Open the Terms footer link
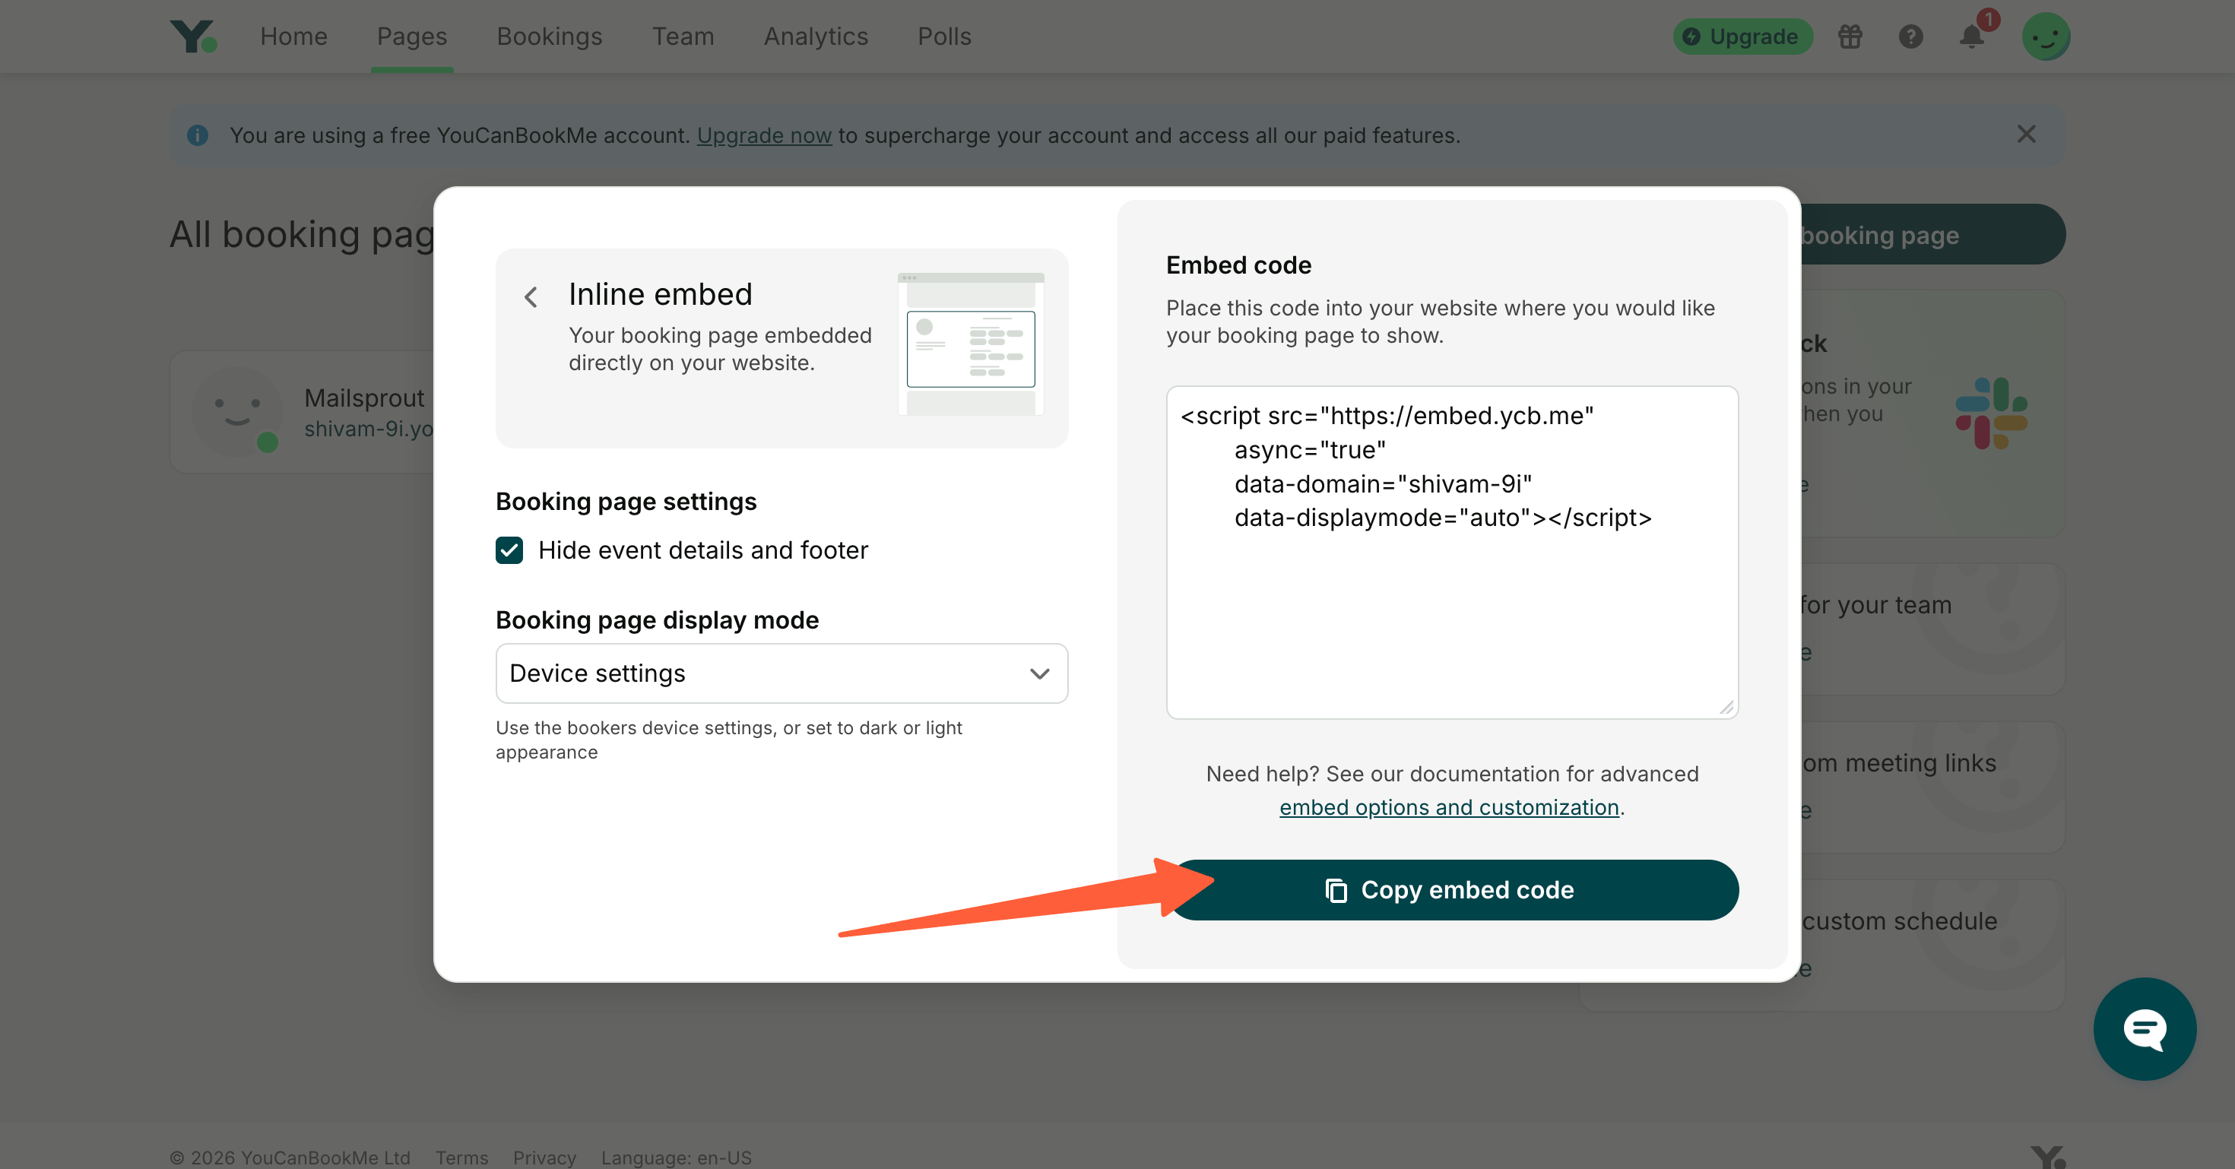The image size is (2235, 1169). 461,1158
